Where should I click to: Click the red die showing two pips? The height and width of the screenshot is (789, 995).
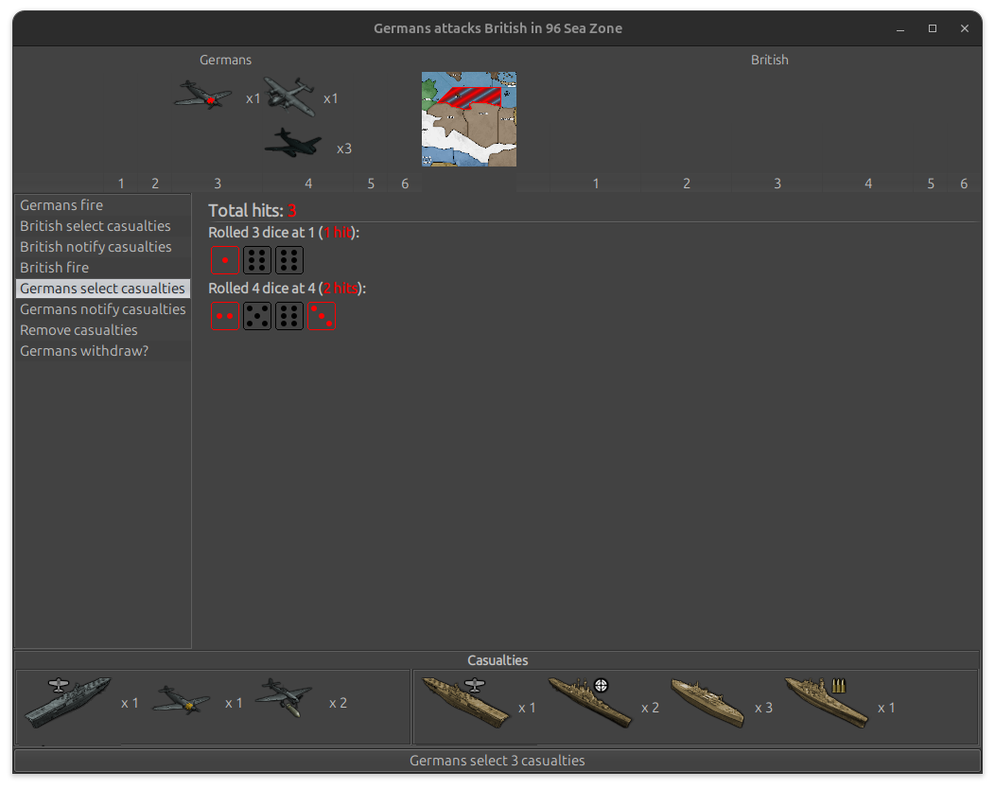(225, 315)
